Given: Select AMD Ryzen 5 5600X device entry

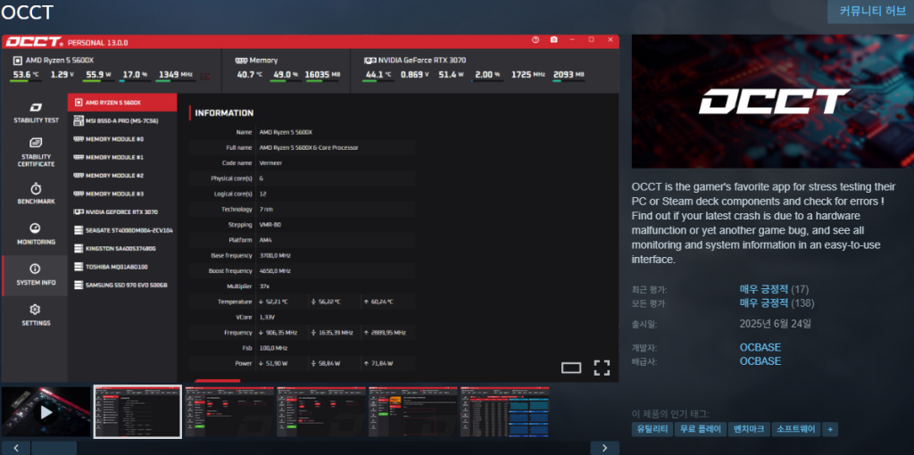Looking at the screenshot, I should 122,103.
